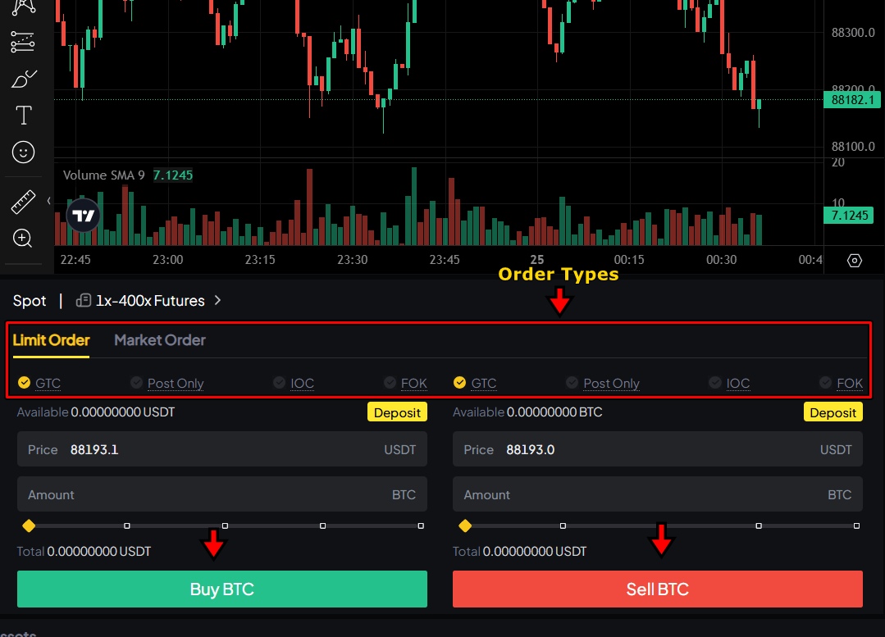The height and width of the screenshot is (637, 885).
Task: Click the buy-side Price input field
Action: [x=221, y=449]
